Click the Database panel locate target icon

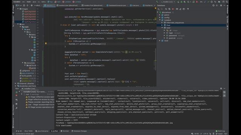point(214,5)
